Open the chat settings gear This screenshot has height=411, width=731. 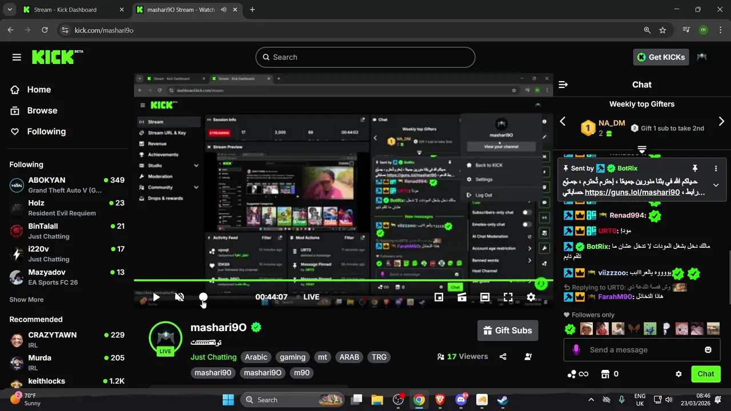point(678,374)
